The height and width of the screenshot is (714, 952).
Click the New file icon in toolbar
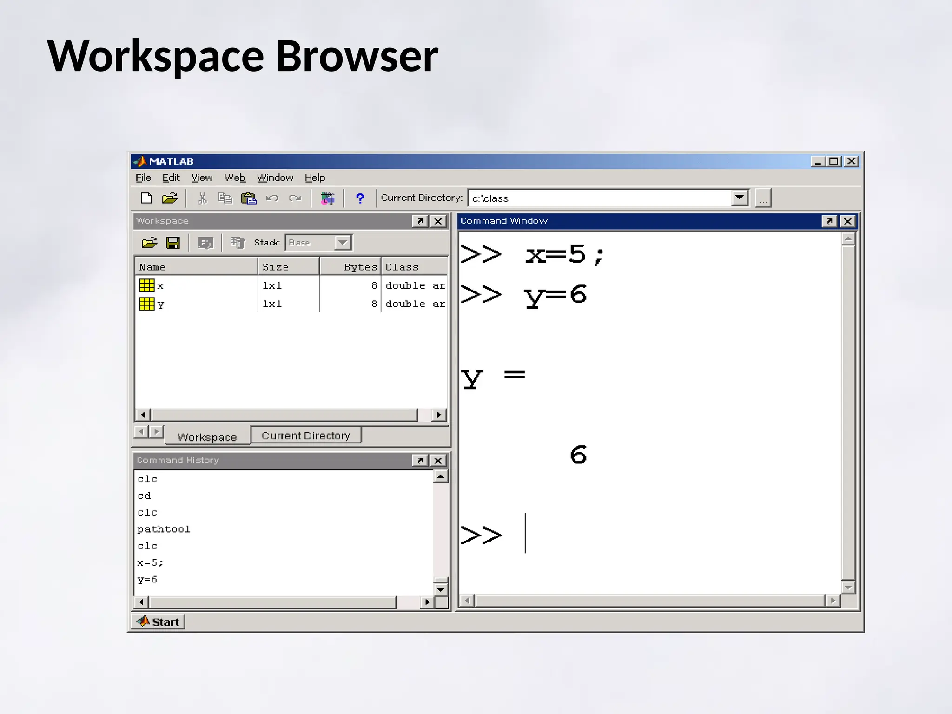146,198
